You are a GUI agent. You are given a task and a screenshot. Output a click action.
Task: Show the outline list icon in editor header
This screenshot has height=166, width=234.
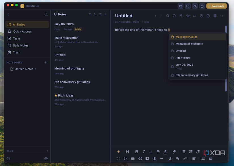(x=195, y=16)
